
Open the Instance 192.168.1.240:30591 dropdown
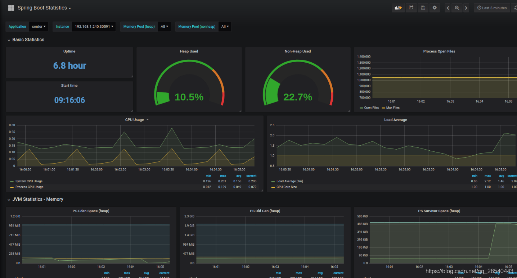point(94,27)
